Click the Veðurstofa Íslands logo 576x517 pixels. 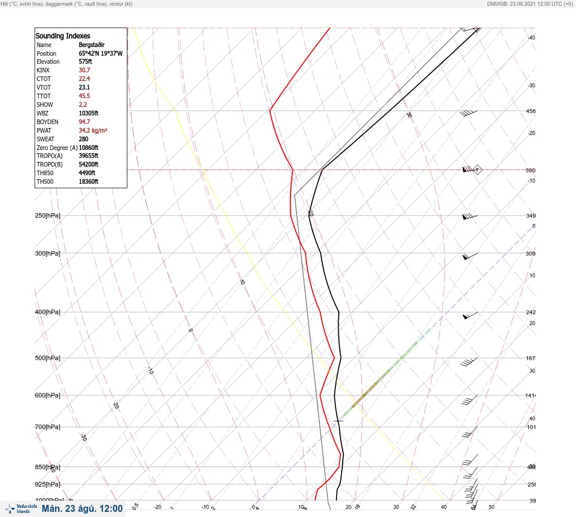coord(21,508)
